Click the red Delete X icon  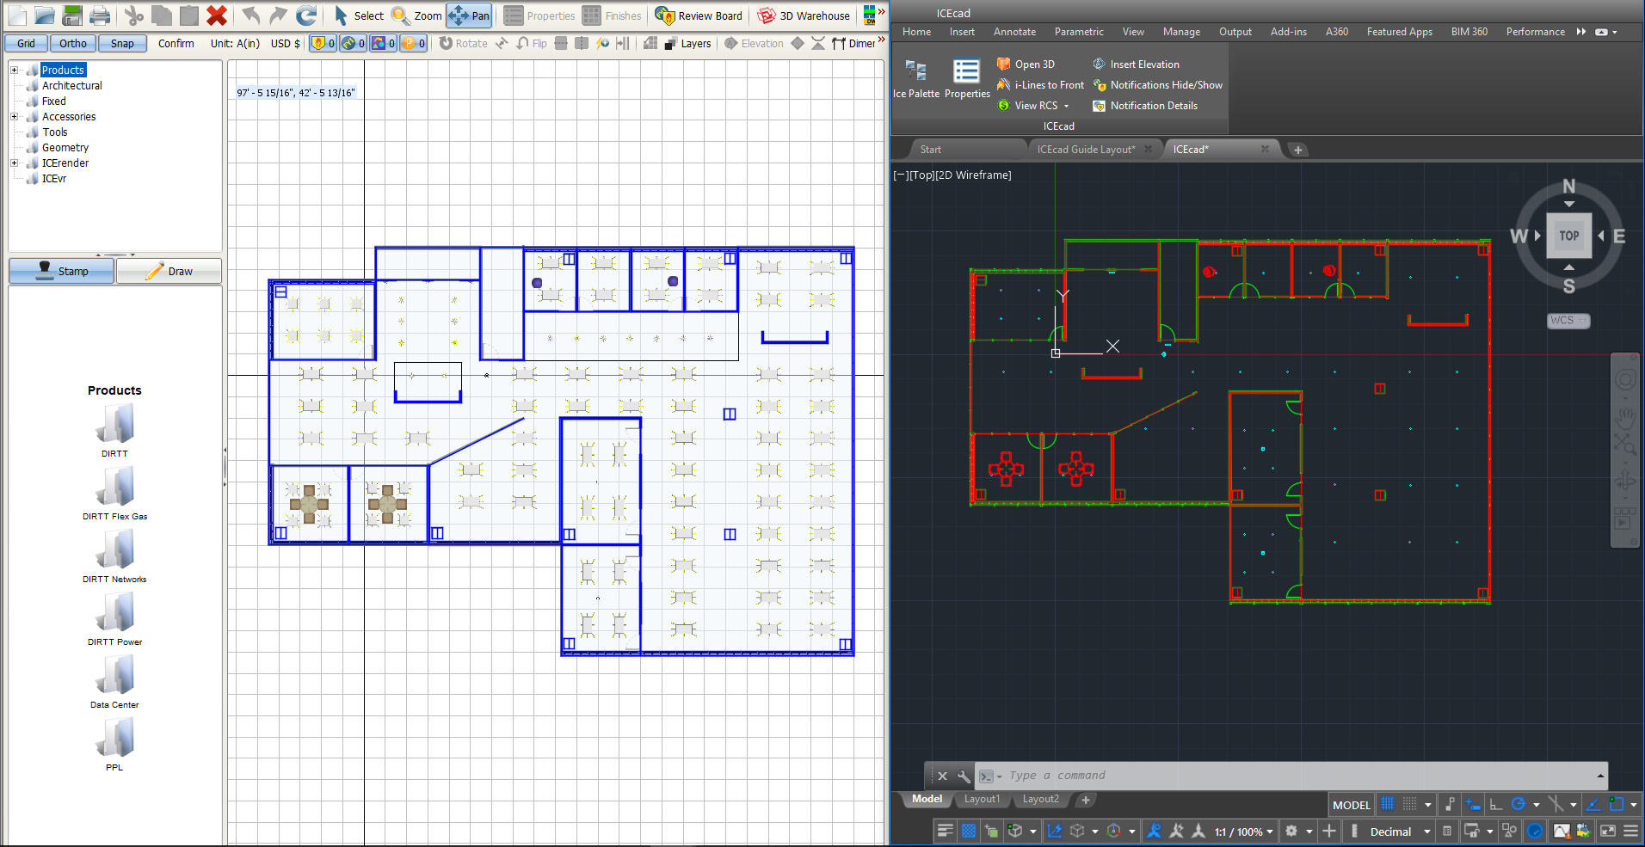pos(217,15)
